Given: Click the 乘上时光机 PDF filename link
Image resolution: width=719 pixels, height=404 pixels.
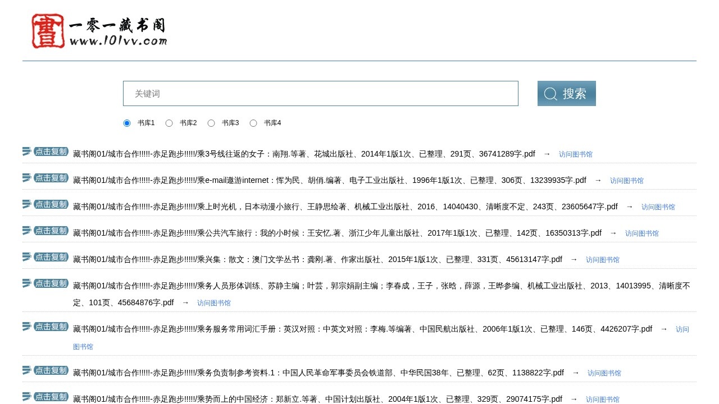Looking at the screenshot, I should 337,206.
